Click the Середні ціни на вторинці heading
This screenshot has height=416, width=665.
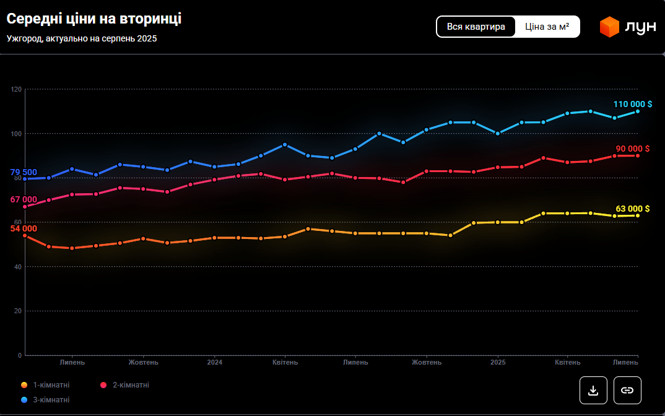pos(93,19)
